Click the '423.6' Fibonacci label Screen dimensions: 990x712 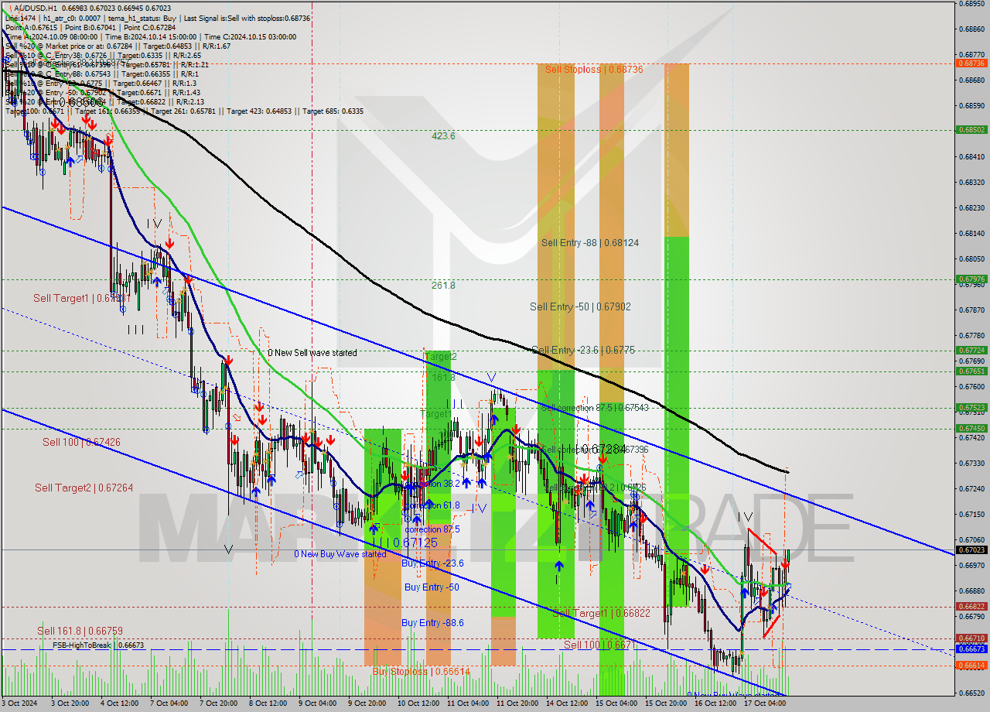(x=443, y=135)
